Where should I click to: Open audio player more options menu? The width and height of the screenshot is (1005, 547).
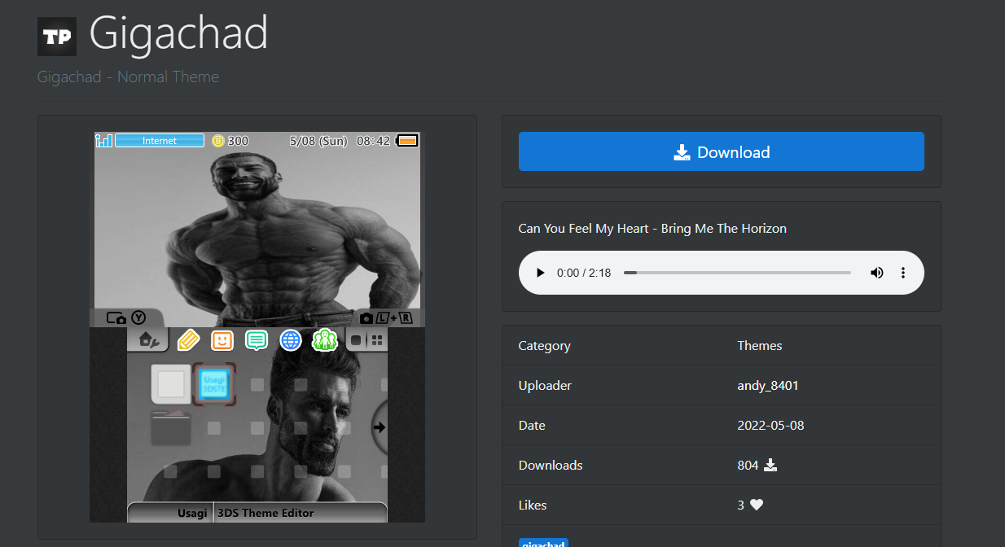pyautogui.click(x=903, y=273)
